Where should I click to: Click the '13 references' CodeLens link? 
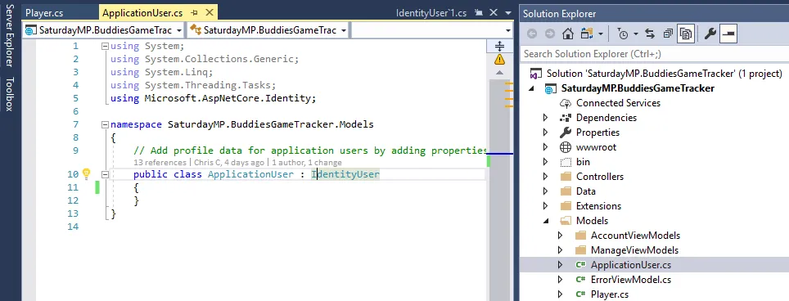160,162
